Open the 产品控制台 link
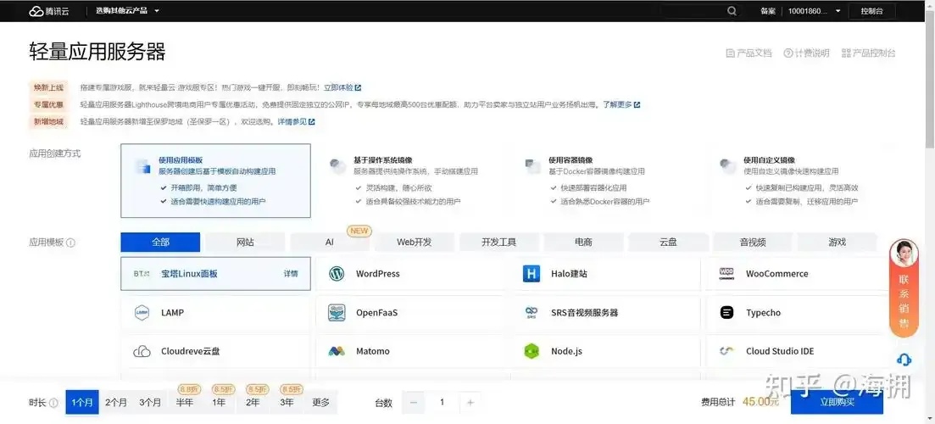The height and width of the screenshot is (424, 935). tap(868, 53)
